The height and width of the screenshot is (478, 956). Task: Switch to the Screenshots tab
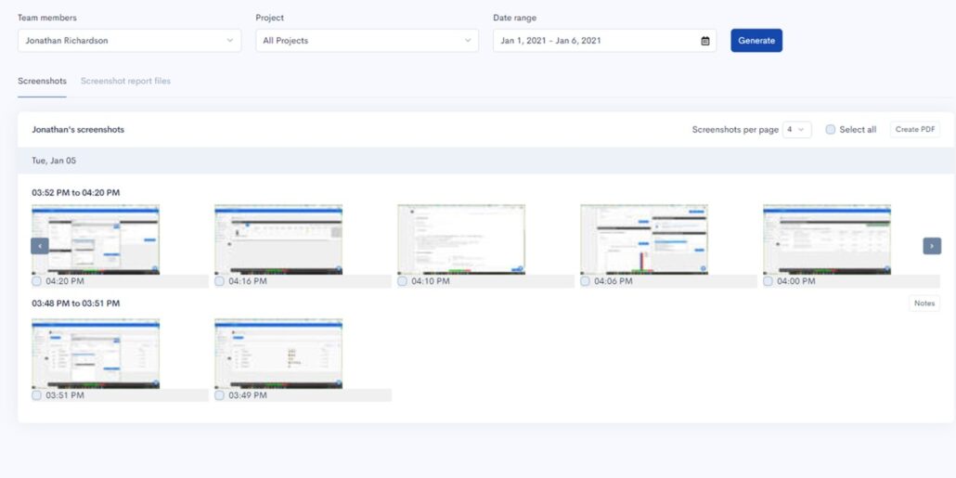point(42,82)
